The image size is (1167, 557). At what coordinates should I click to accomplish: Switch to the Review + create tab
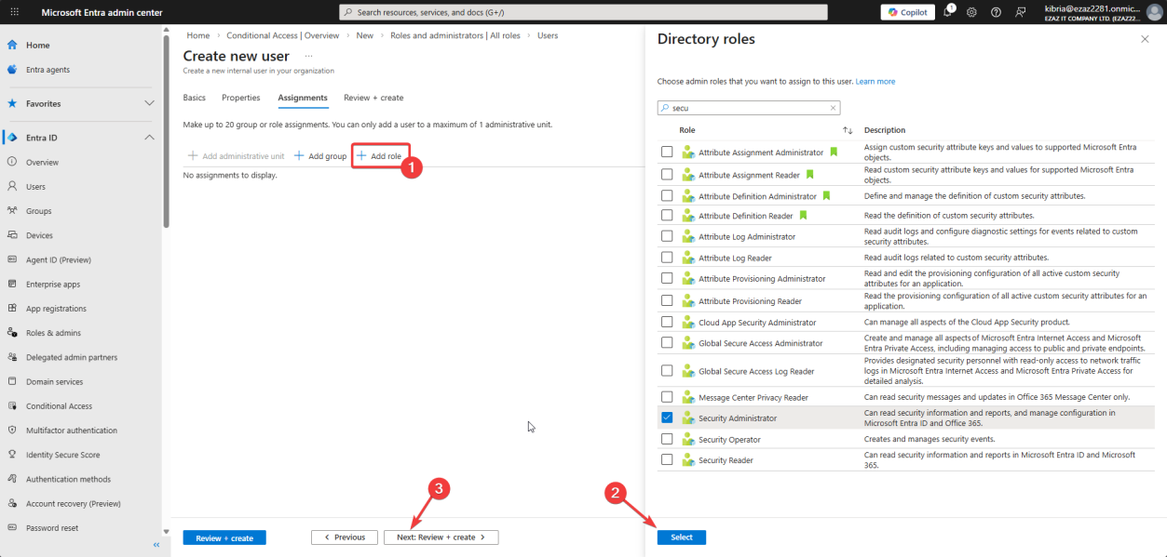pos(373,98)
